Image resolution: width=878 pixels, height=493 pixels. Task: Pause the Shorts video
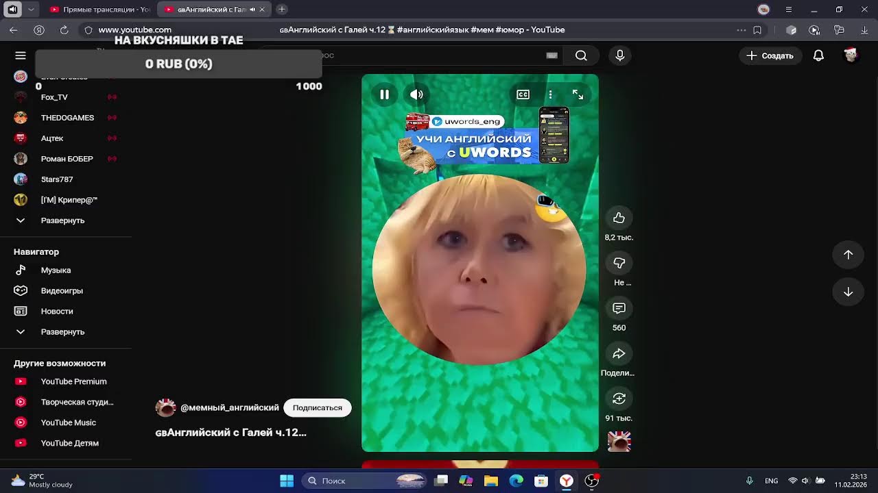[x=384, y=94]
